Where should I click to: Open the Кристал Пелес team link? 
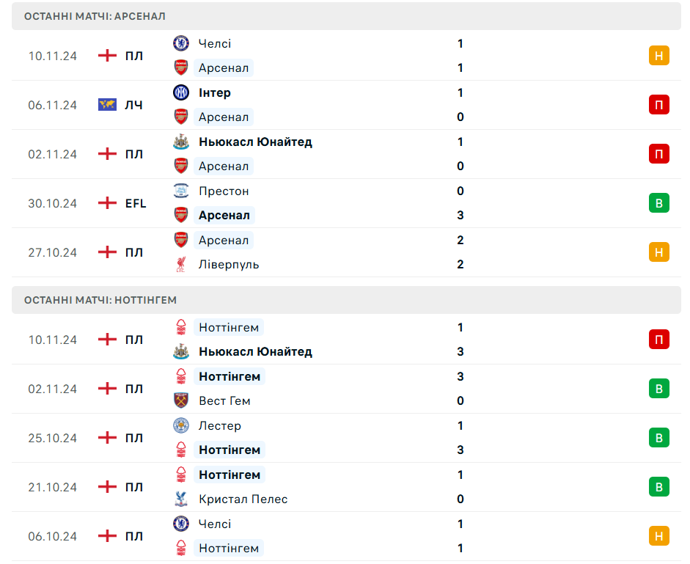(x=243, y=499)
